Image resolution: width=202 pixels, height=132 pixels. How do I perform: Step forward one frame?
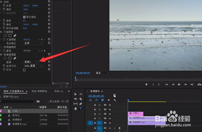tap(185, 84)
